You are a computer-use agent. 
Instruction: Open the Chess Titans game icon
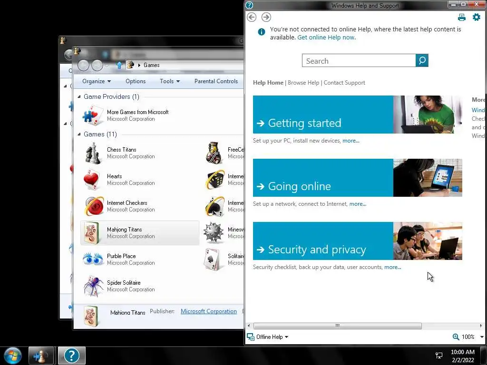pos(93,153)
